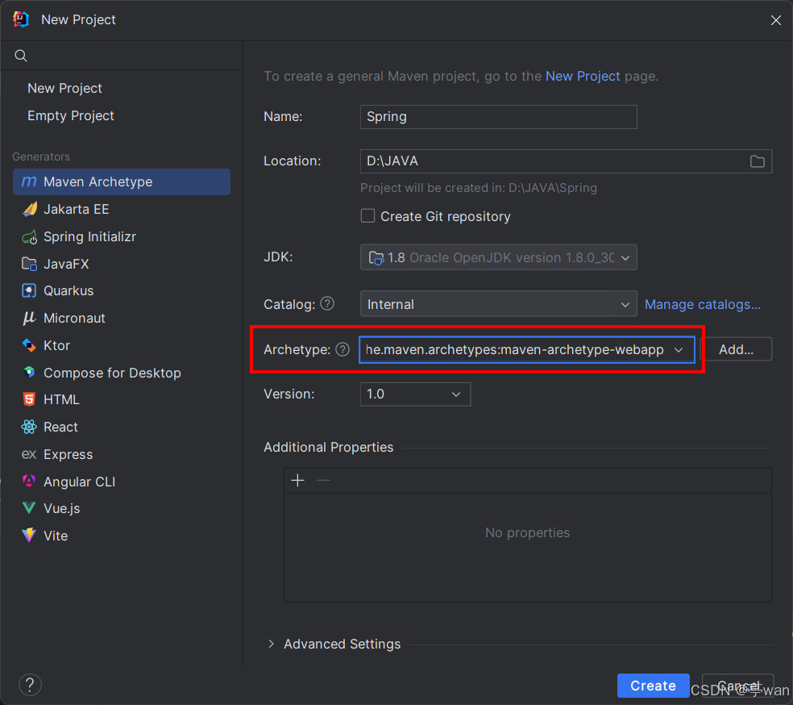Click the Maven Archetype m icon
Screen dimensions: 793x705
(x=29, y=181)
